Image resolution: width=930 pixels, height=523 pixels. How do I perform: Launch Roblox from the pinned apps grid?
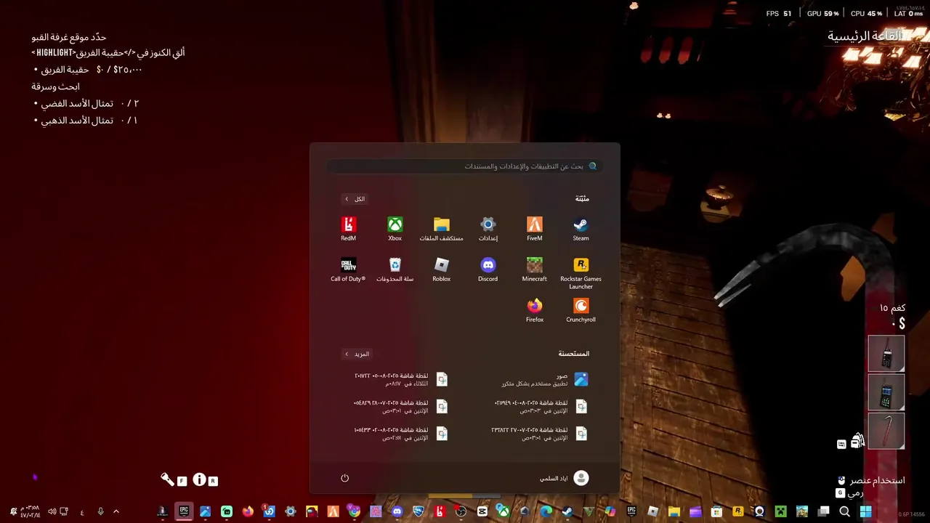(442, 269)
